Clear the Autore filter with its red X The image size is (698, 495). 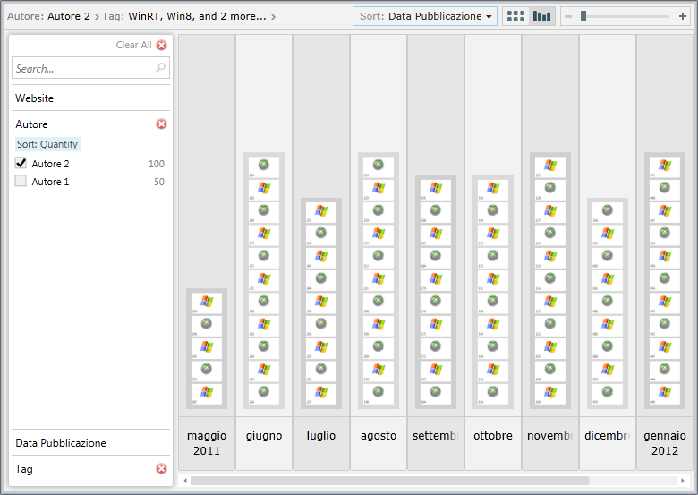[162, 124]
